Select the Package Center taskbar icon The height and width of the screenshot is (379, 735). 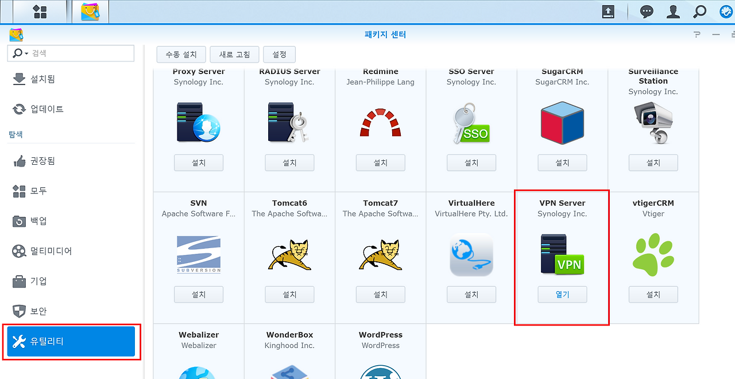(x=90, y=11)
